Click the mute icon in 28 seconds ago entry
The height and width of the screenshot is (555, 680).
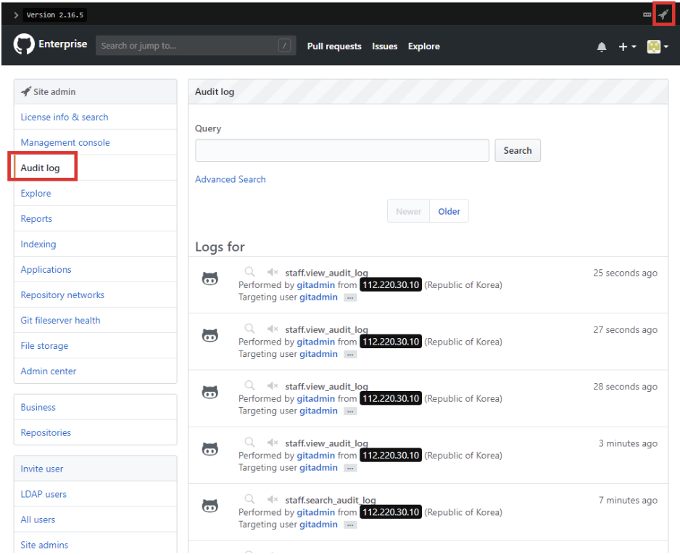pos(273,386)
